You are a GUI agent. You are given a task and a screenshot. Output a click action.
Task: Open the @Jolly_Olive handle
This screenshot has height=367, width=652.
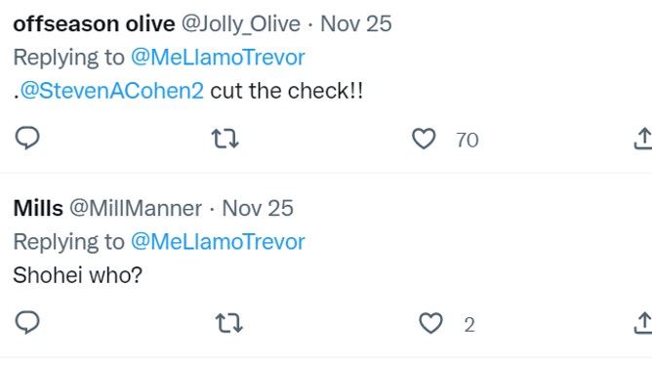point(241,24)
